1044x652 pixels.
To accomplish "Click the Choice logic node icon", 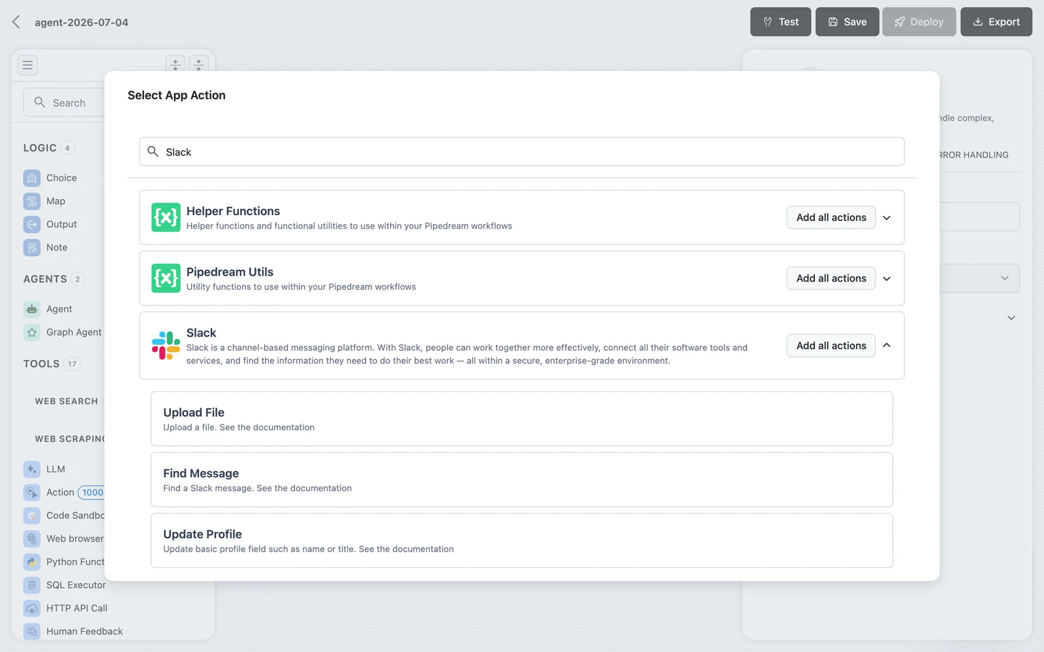I will pyautogui.click(x=32, y=178).
